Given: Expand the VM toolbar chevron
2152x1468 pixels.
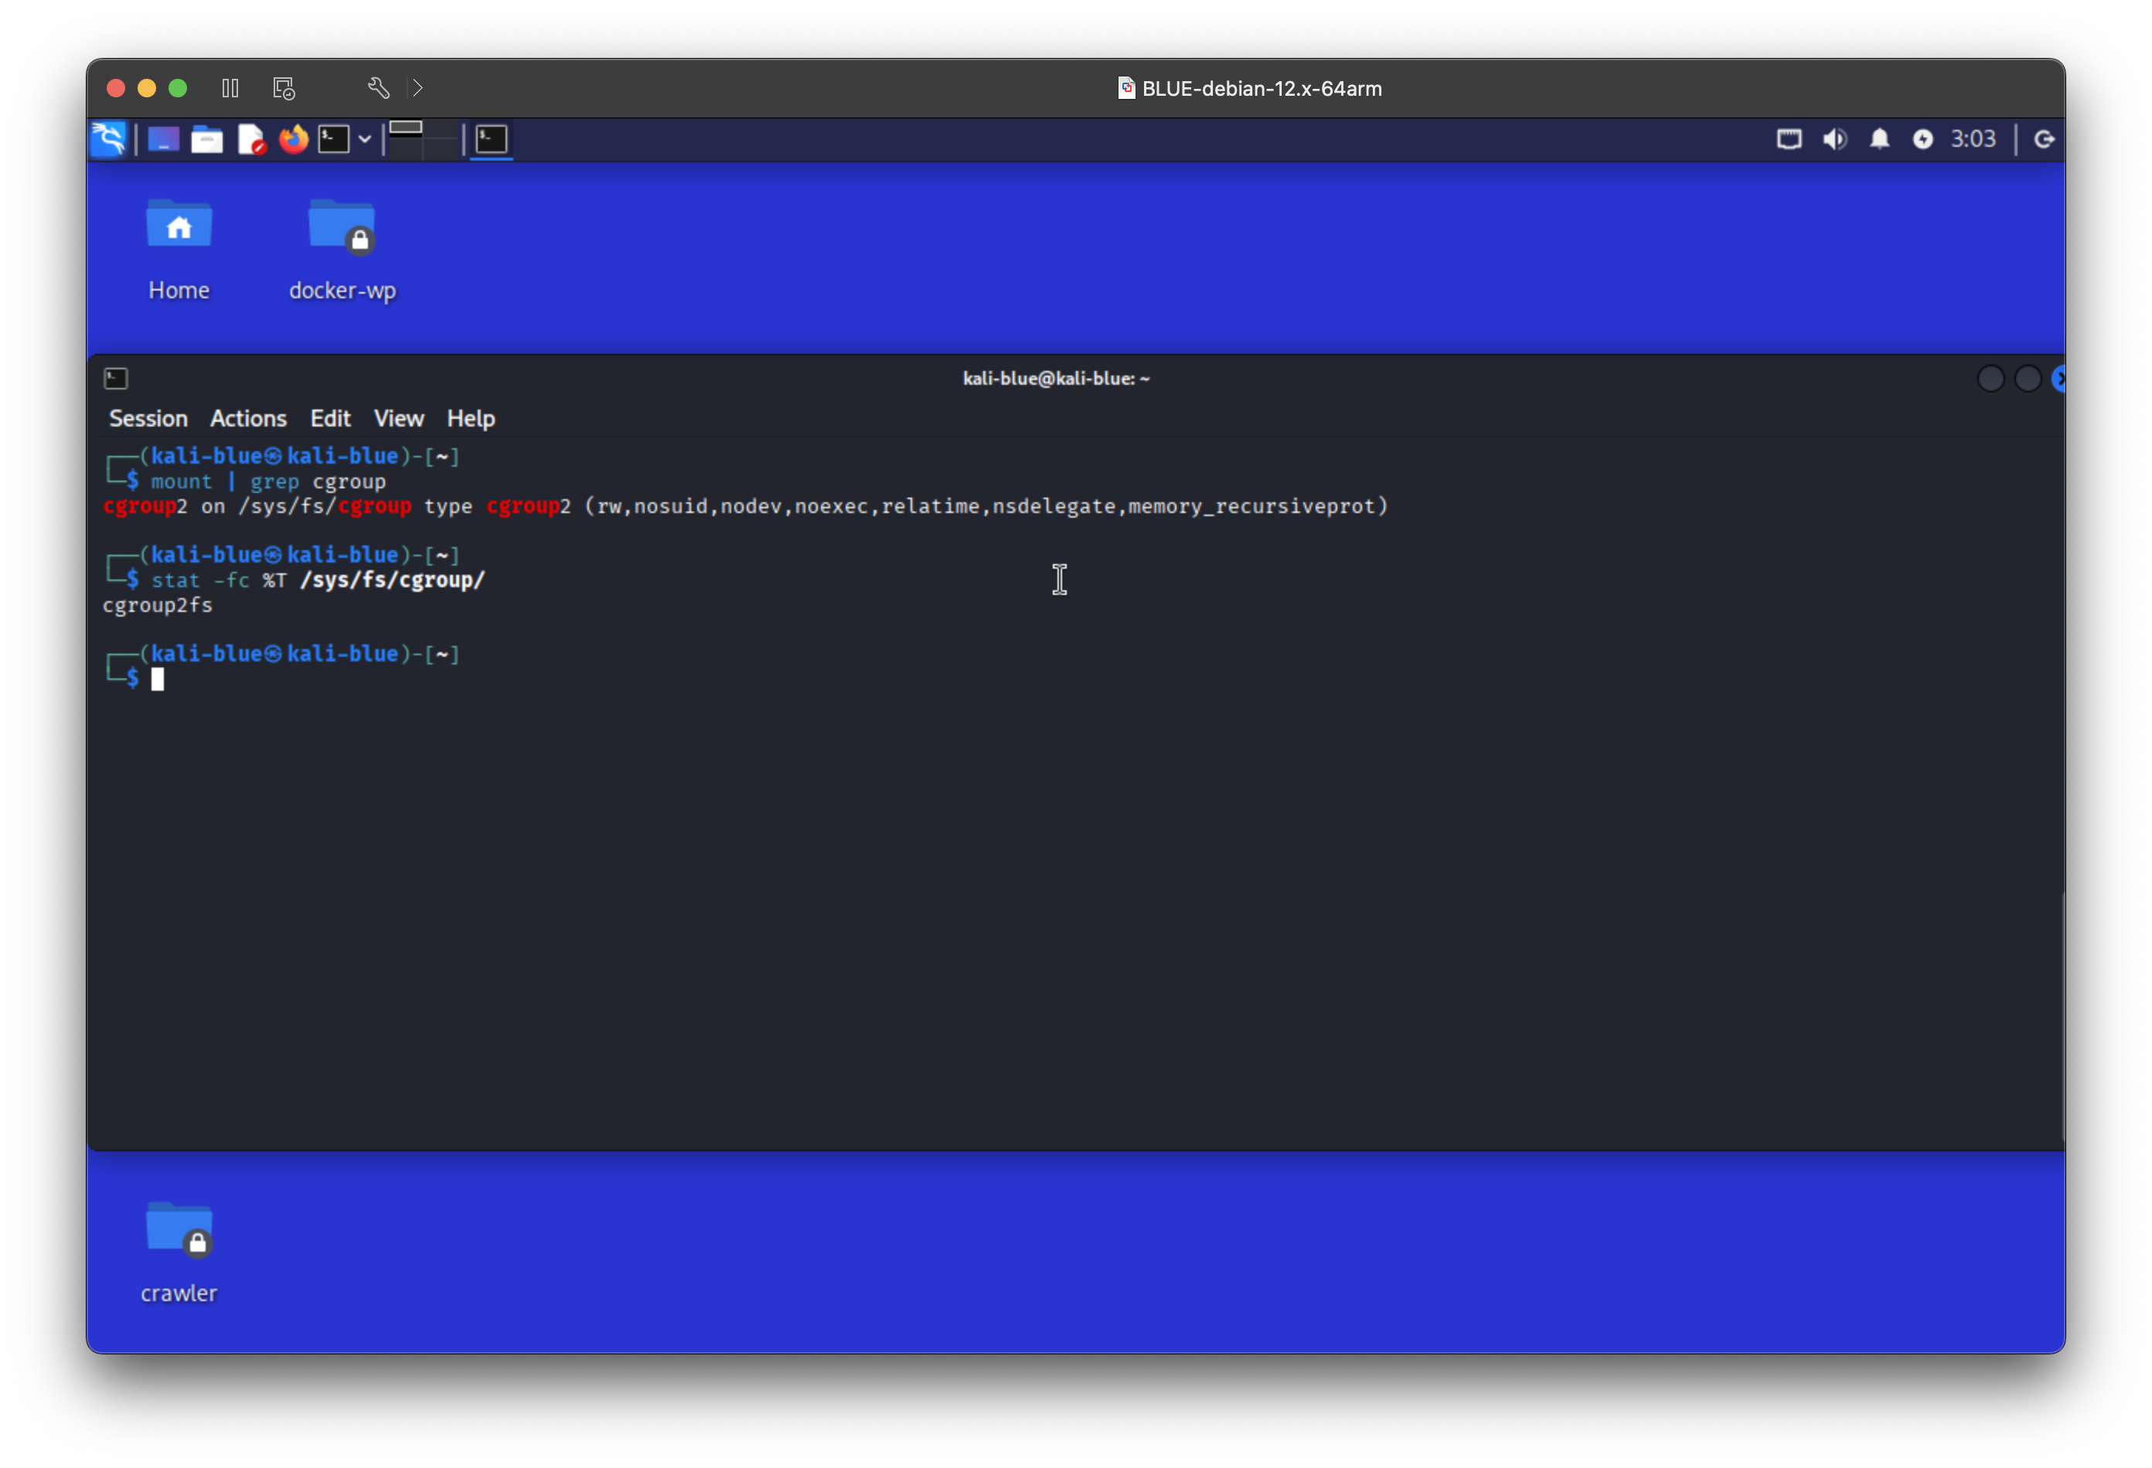Looking at the screenshot, I should coord(417,88).
